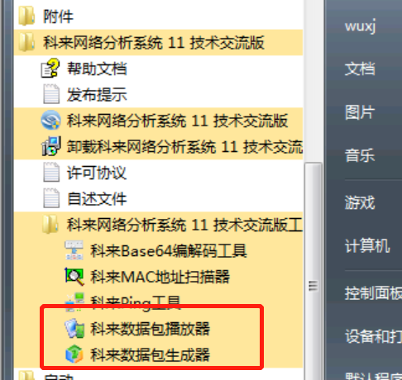The image size is (402, 380).
Task: Open the 许可协议 document icon
Action: tap(51, 172)
